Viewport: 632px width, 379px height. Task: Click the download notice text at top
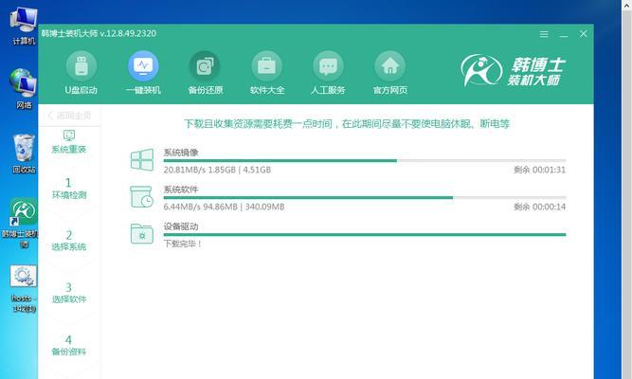click(x=347, y=124)
